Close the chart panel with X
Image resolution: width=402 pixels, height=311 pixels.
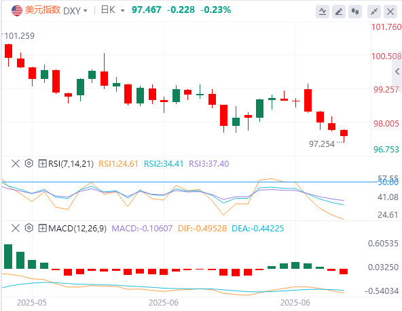pos(390,12)
